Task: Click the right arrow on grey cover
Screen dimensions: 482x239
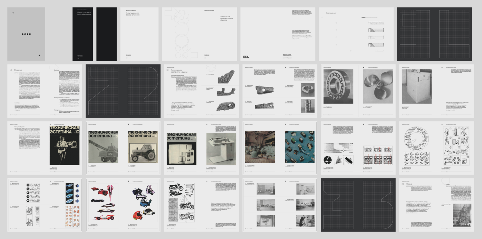Action: 13,13
